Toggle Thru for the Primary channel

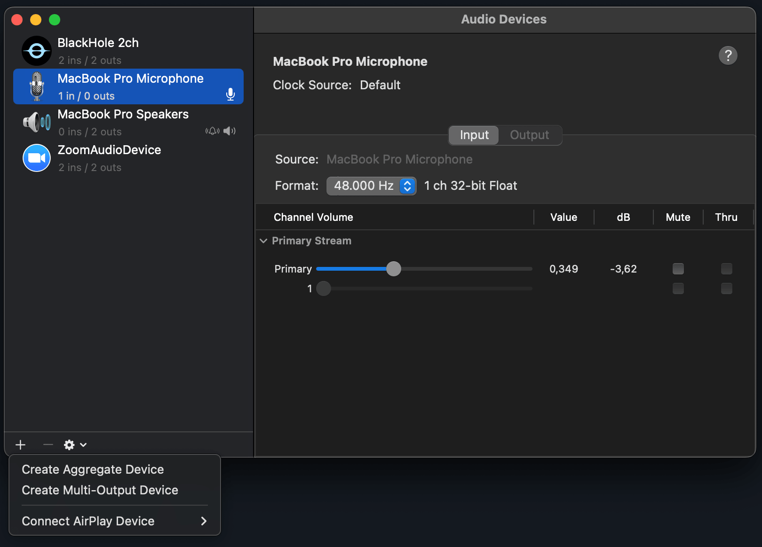[x=726, y=269]
